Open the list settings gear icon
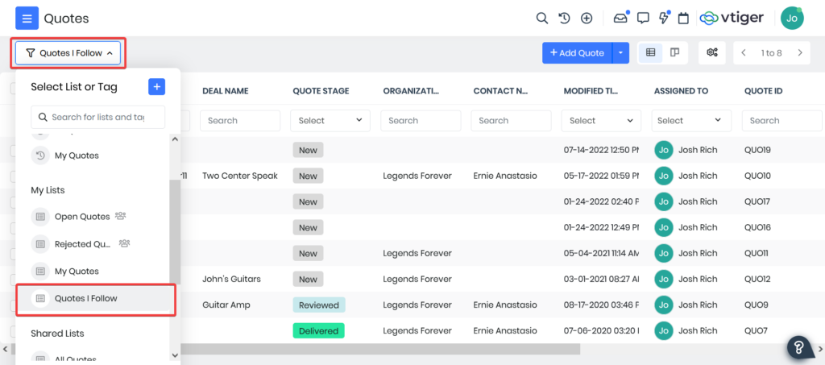The image size is (825, 365). point(712,53)
